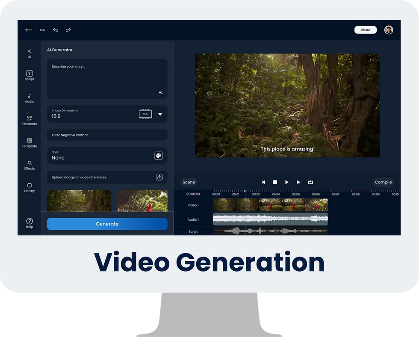Image resolution: width=419 pixels, height=337 pixels.
Task: Click the Style None field
Action: pos(107,156)
